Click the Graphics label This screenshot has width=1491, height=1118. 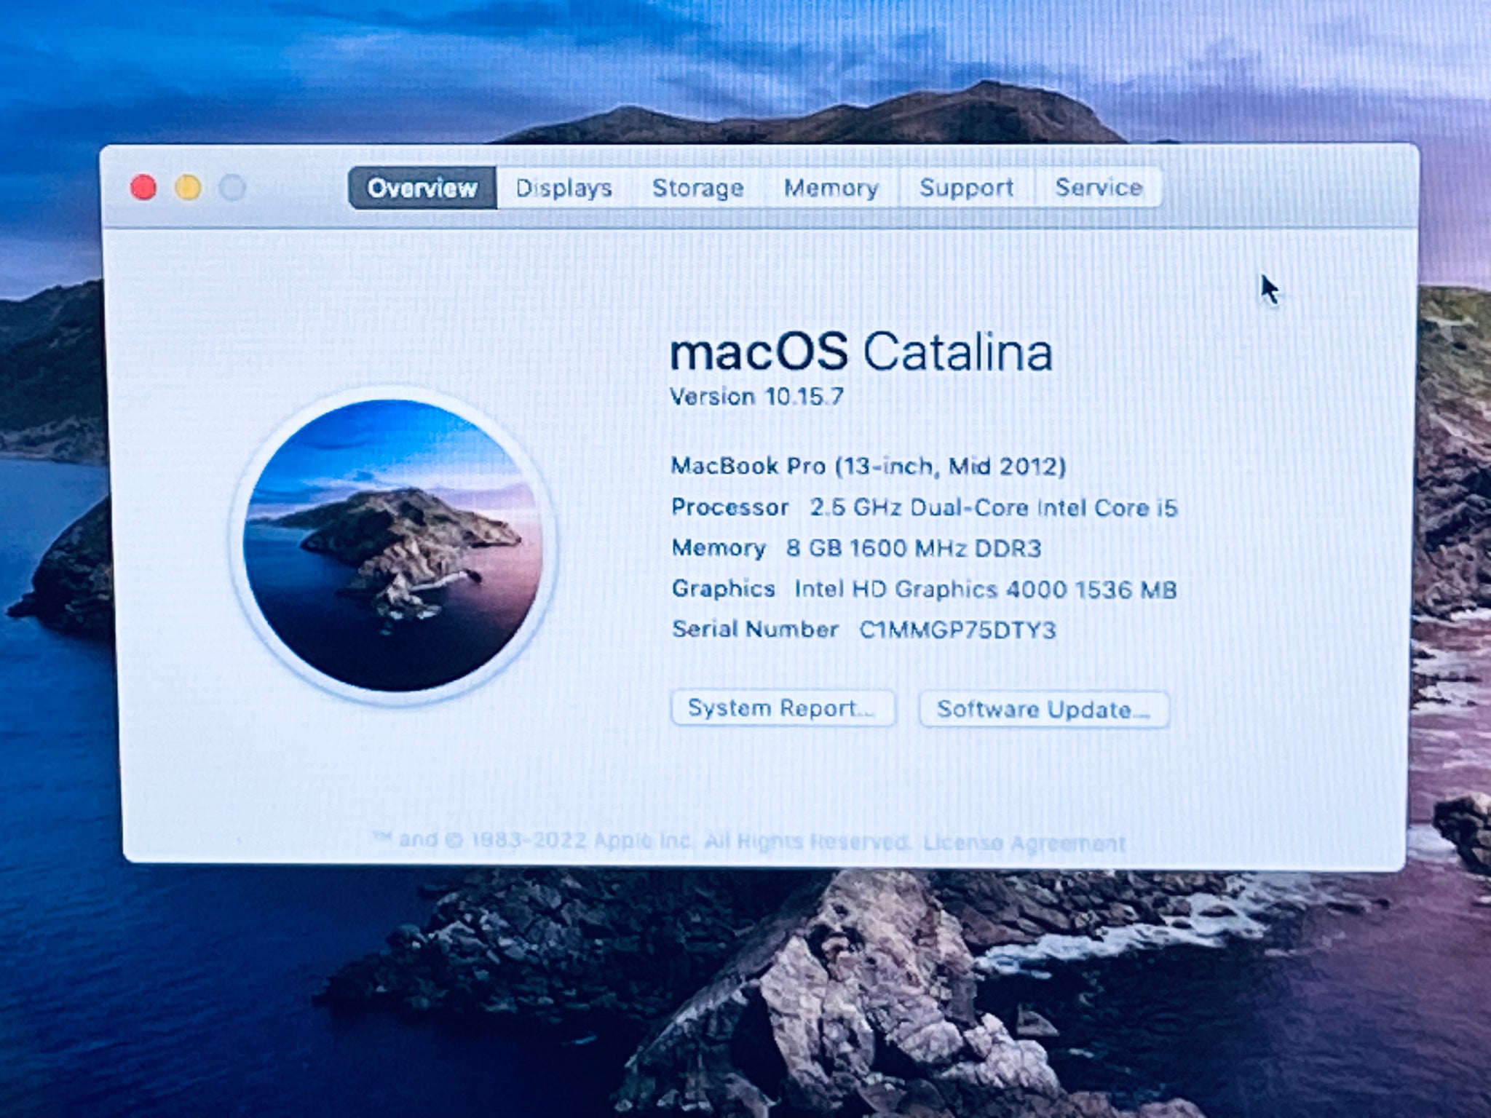(x=724, y=589)
